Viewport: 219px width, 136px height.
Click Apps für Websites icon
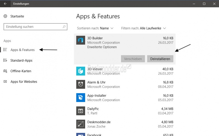coord(5,82)
